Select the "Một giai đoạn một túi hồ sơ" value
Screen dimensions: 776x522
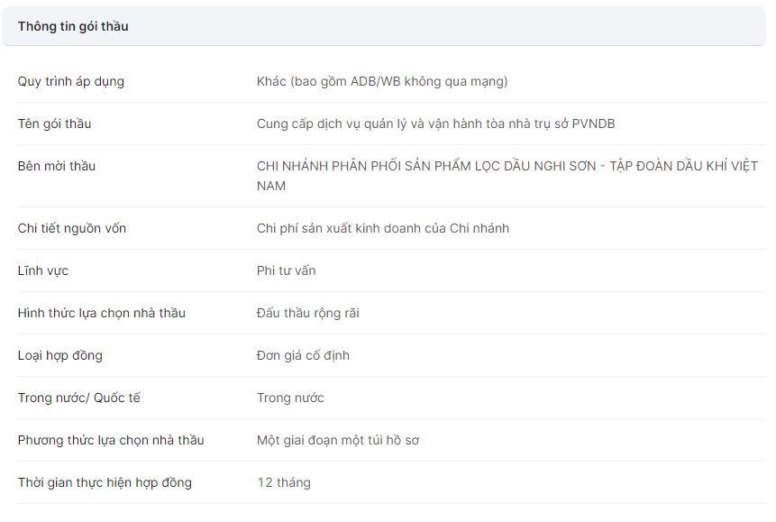337,440
